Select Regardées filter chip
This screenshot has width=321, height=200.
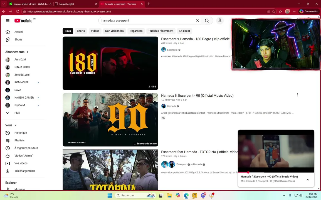136,31
